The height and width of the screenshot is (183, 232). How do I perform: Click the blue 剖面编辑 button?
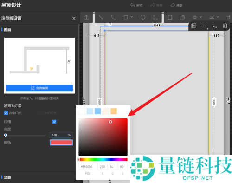click(x=39, y=88)
